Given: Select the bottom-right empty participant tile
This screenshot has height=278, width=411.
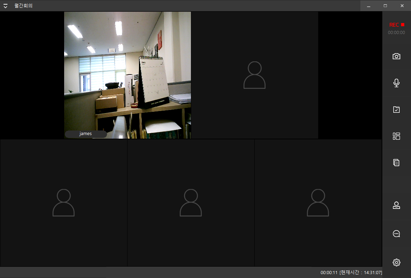Looking at the screenshot, I should [318, 203].
